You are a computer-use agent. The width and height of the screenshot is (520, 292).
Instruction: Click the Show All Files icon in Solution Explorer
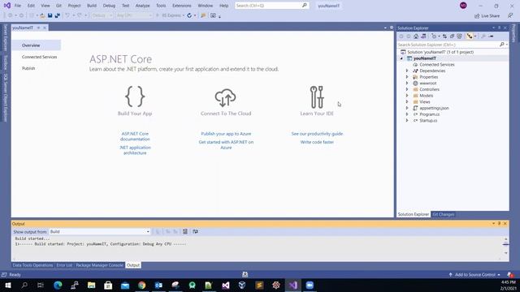point(459,36)
